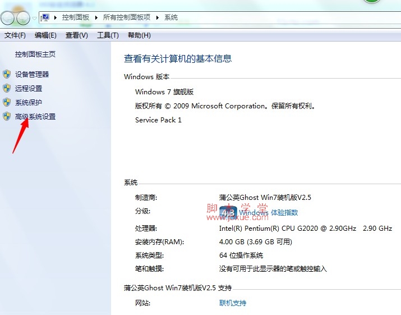Expand the arrow before 控制面板 breadcrumb

[x=55, y=17]
